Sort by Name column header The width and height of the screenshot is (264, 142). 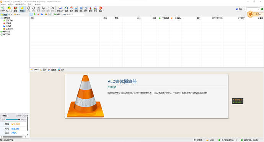click(x=65, y=18)
